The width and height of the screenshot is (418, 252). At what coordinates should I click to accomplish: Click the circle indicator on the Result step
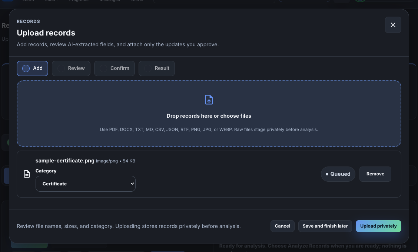click(x=148, y=68)
